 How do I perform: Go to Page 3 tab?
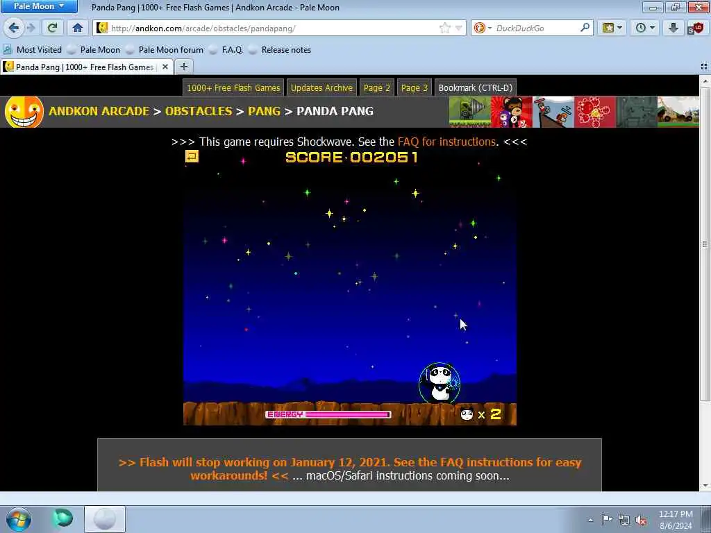pyautogui.click(x=415, y=88)
